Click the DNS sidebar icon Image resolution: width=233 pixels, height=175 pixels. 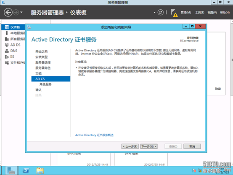click(x=7, y=51)
